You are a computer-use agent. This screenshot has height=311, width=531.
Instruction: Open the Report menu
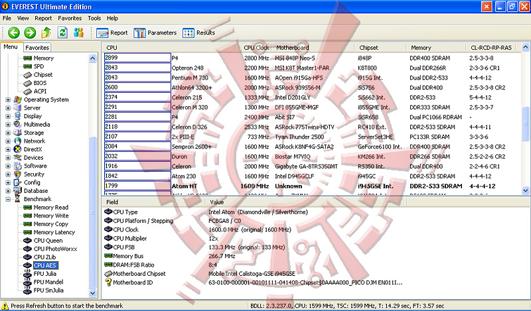(x=43, y=19)
